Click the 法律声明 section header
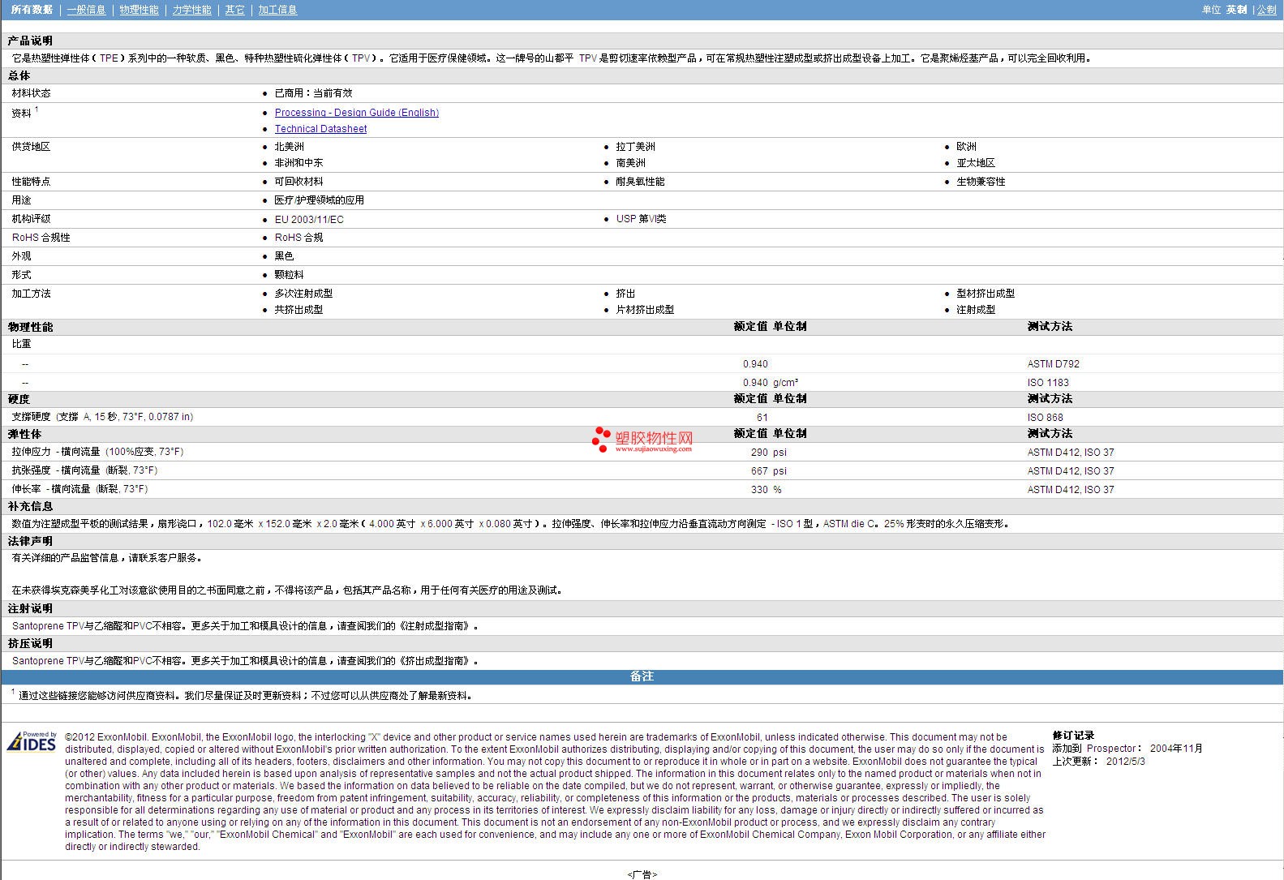 pos(30,541)
